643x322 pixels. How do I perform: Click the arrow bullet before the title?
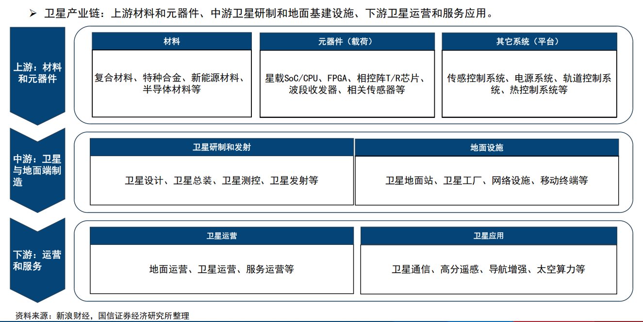(x=33, y=14)
